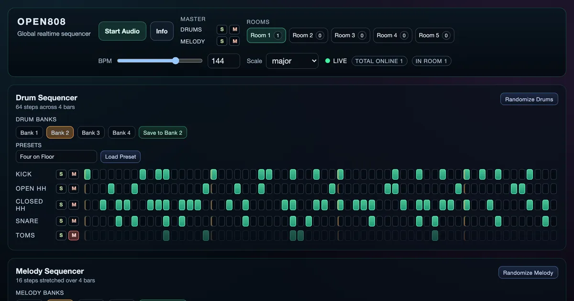Click Randomize Drums
The width and height of the screenshot is (574, 301).
(529, 99)
